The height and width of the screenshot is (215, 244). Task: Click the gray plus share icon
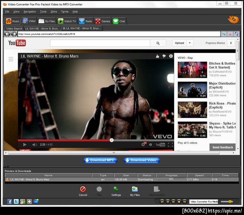click(x=29, y=202)
